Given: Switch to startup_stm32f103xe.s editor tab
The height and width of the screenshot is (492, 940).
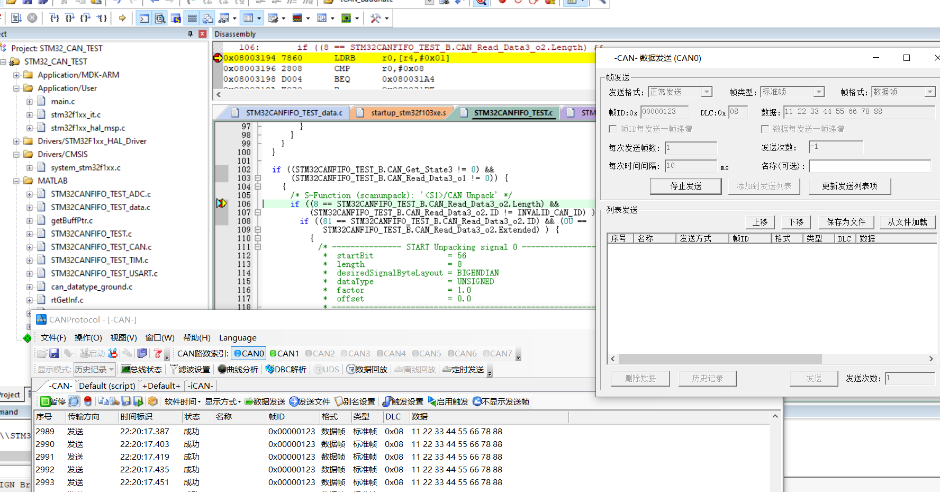Looking at the screenshot, I should coord(408,113).
